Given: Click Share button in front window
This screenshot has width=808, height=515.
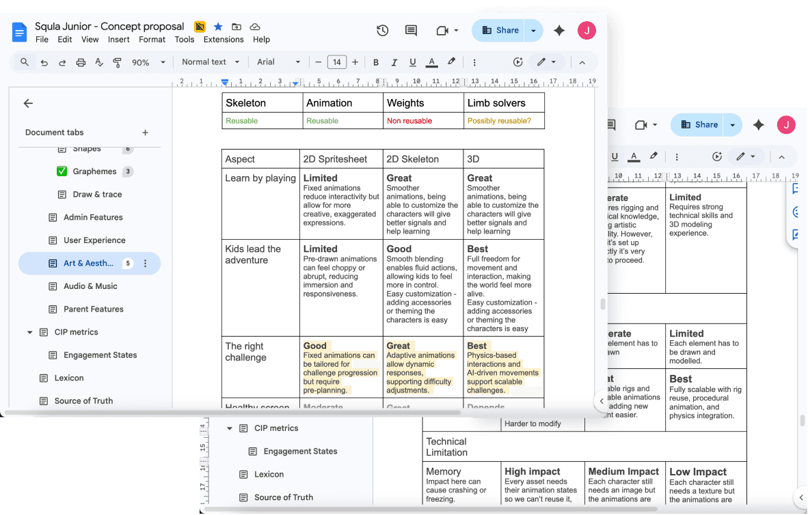Looking at the screenshot, I should tap(498, 30).
